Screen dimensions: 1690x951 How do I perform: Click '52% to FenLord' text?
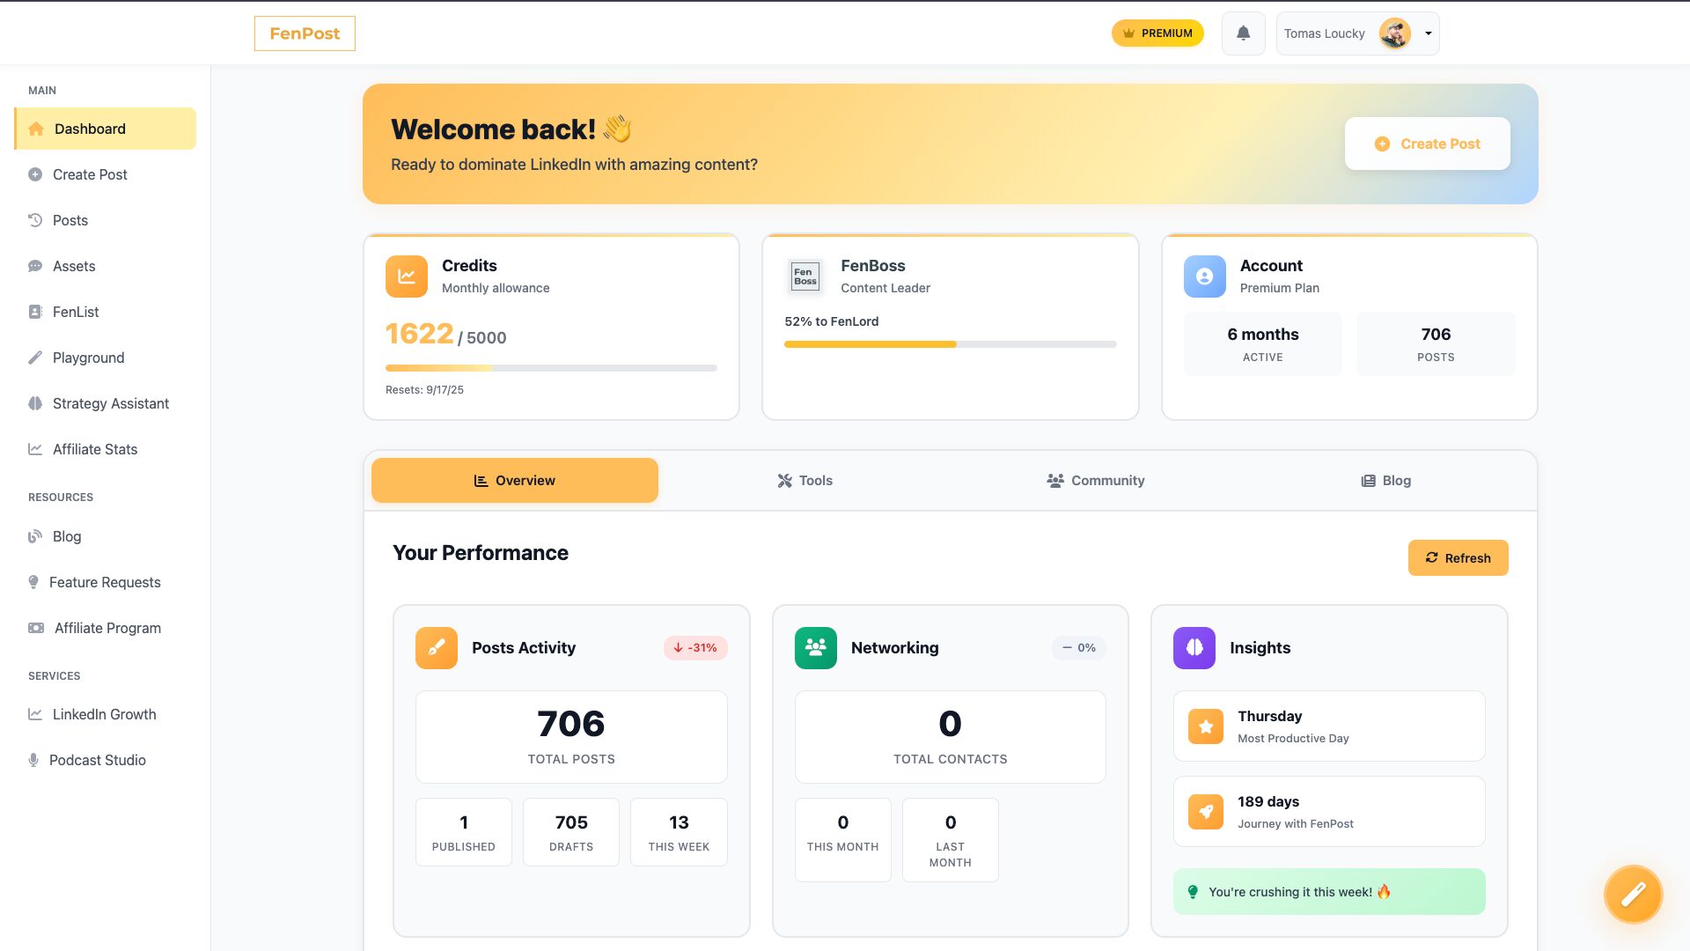(832, 321)
